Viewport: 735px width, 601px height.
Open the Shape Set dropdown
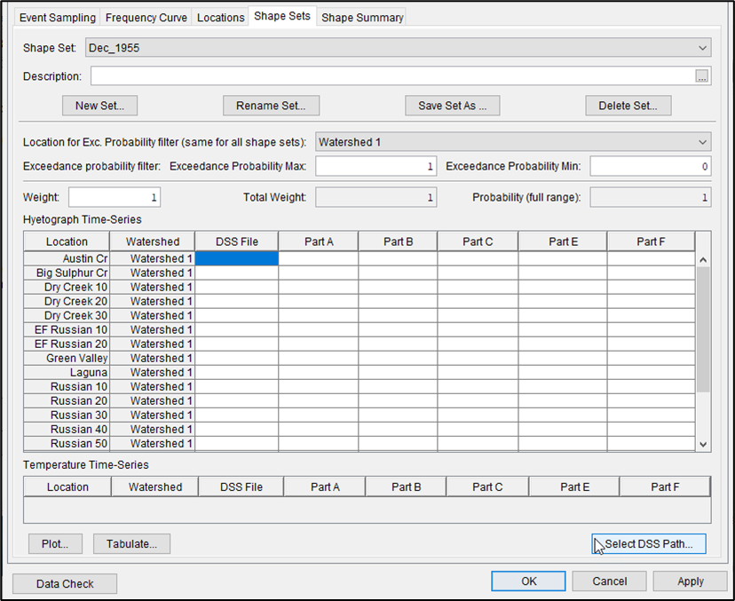point(704,47)
